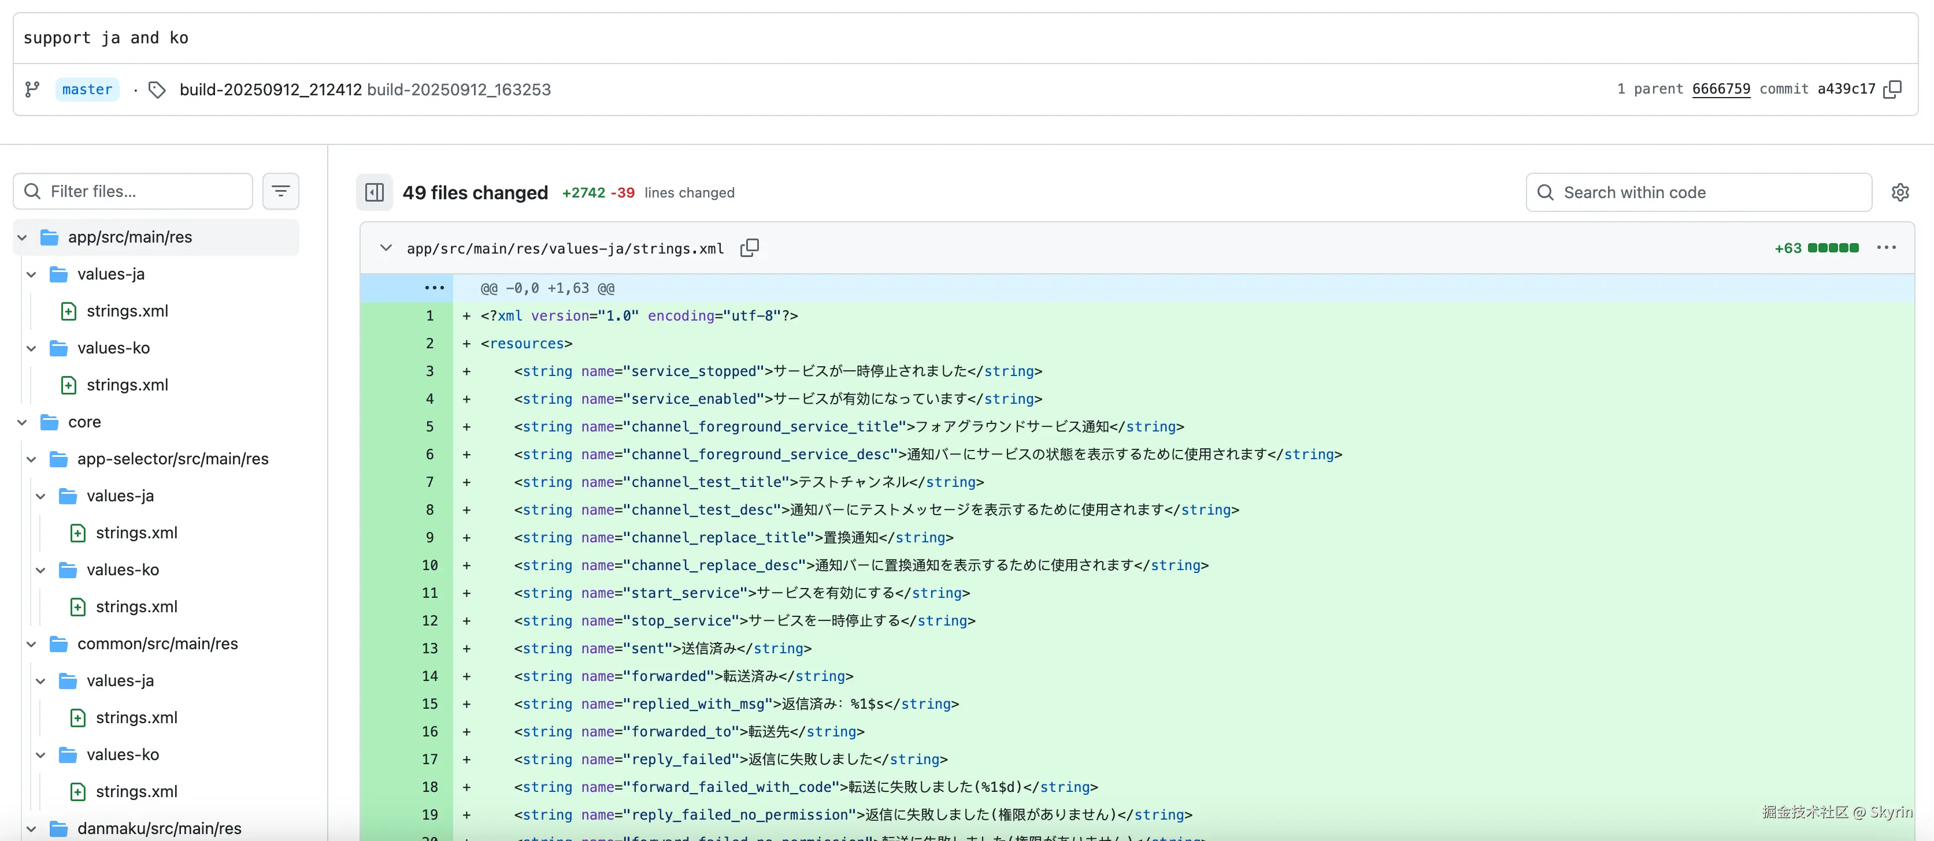Open tag build-20250912_212412
Screen dimensions: 1934x841
pyautogui.click(x=271, y=90)
